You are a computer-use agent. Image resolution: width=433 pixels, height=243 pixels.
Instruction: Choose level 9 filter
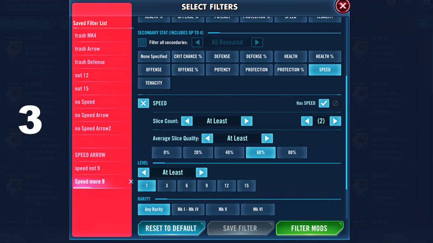[x=207, y=186]
